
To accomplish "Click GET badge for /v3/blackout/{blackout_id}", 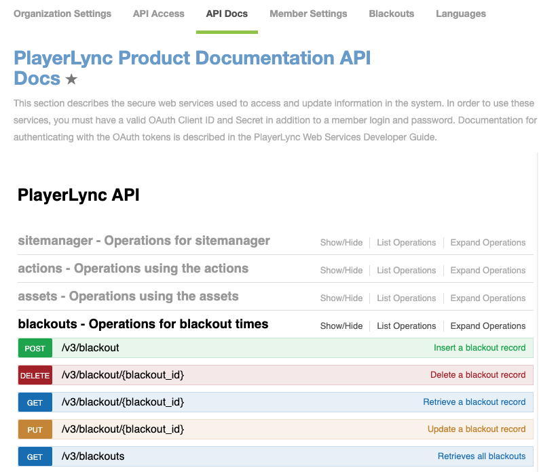I will (x=35, y=402).
